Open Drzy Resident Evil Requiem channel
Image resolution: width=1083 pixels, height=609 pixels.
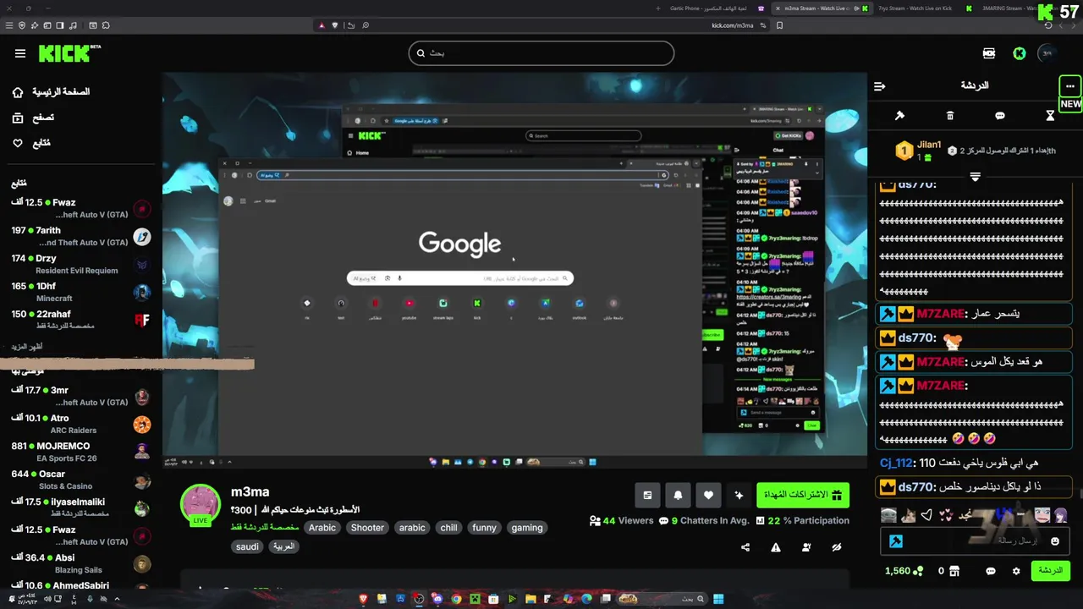(x=81, y=265)
